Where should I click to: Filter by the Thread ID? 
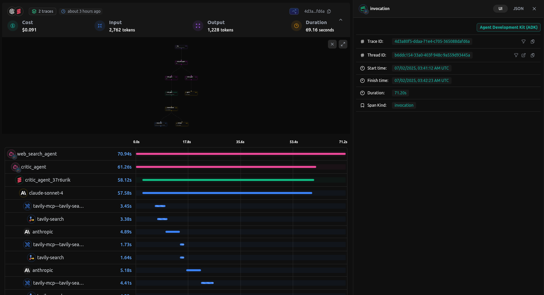tap(516, 55)
